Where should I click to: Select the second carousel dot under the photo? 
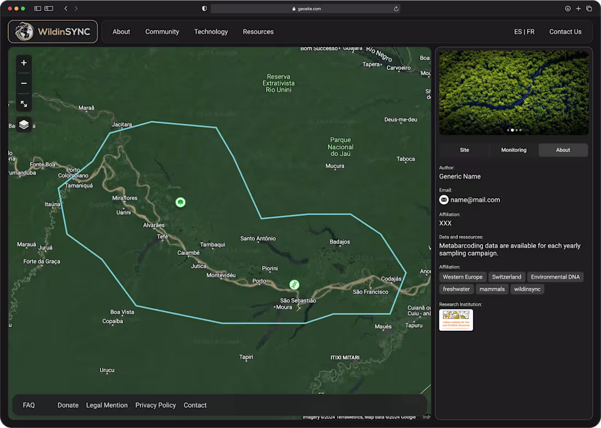512,130
